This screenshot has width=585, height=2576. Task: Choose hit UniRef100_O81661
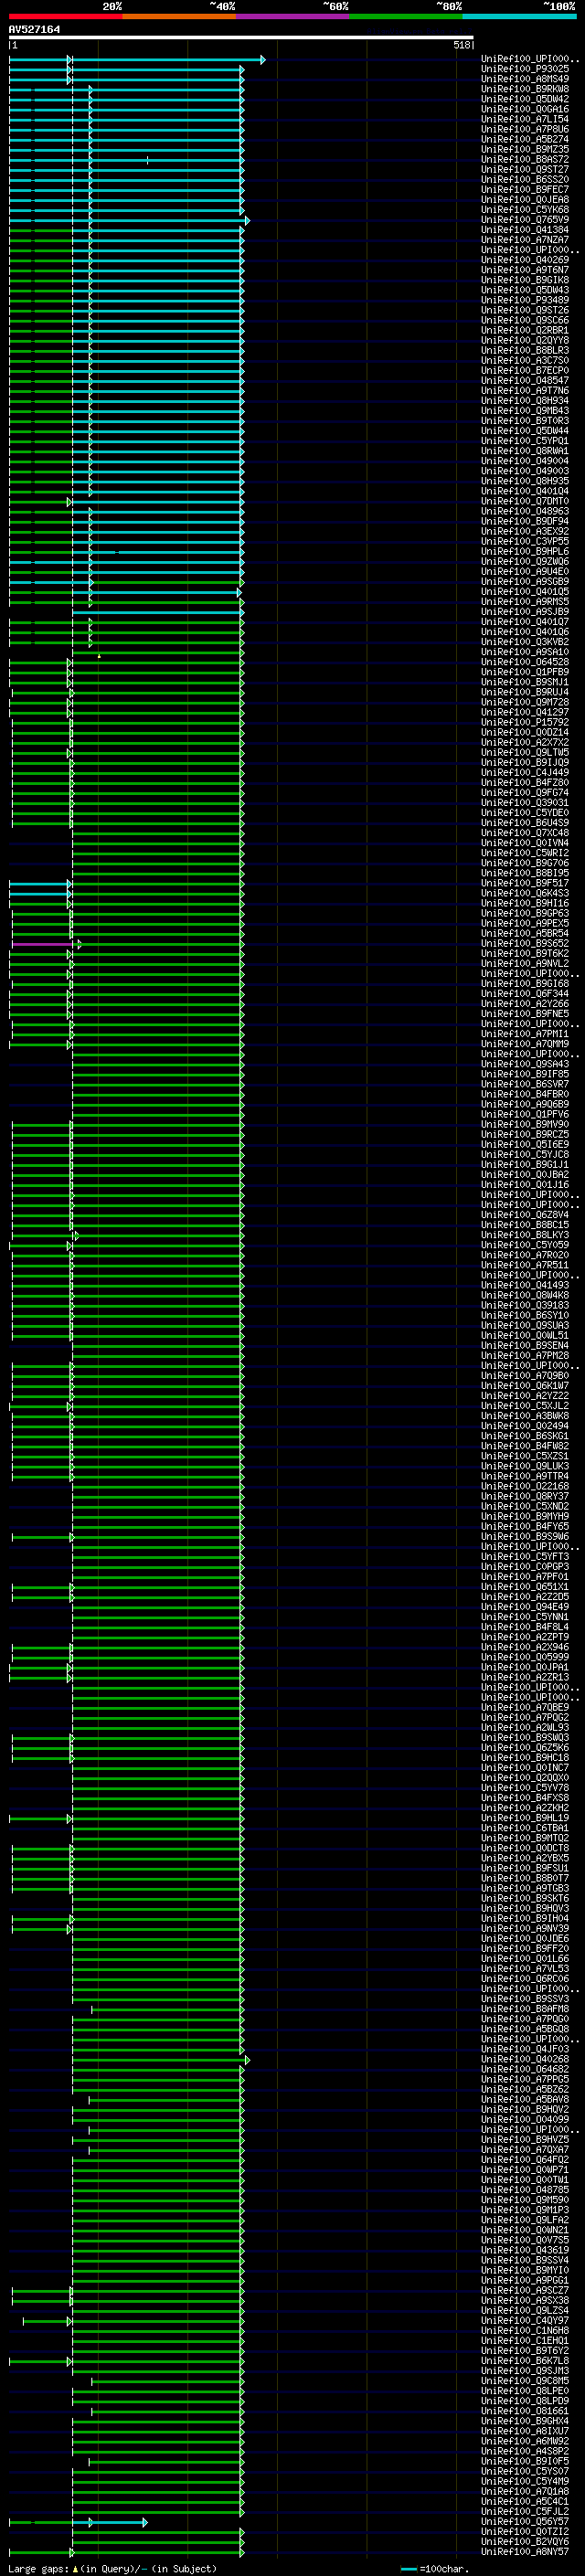coord(525,2411)
